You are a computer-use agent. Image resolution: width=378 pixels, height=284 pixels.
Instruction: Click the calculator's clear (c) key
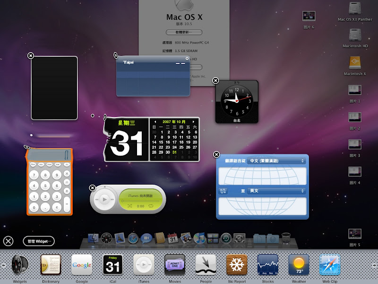57,207
